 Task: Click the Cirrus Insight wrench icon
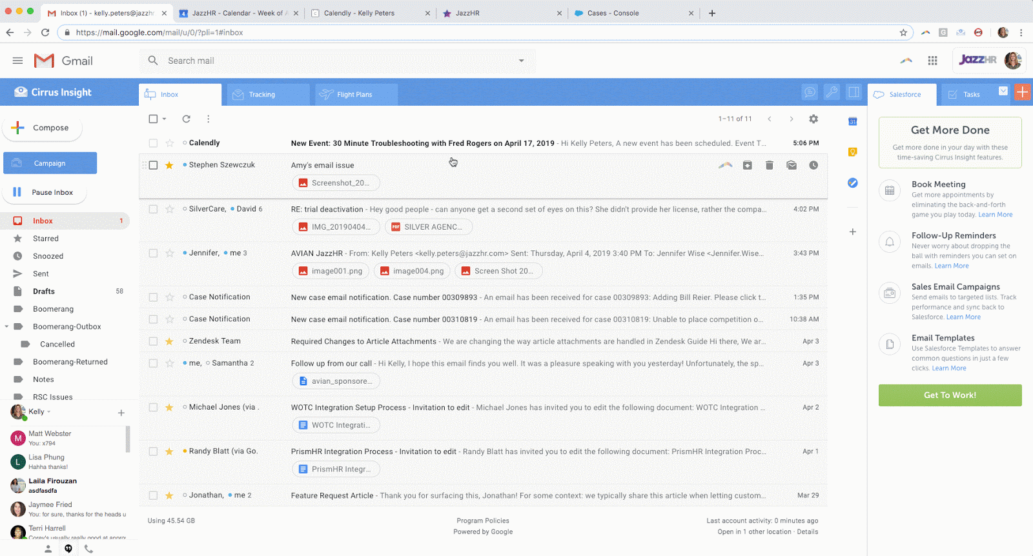tap(832, 92)
